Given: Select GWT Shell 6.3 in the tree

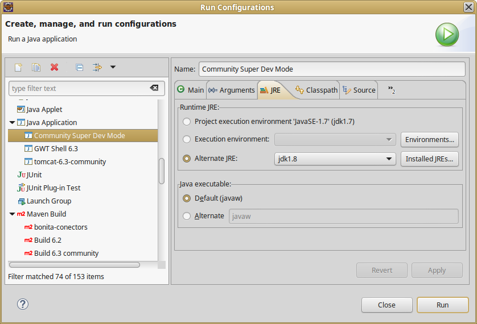Looking at the screenshot, I should pyautogui.click(x=56, y=148).
